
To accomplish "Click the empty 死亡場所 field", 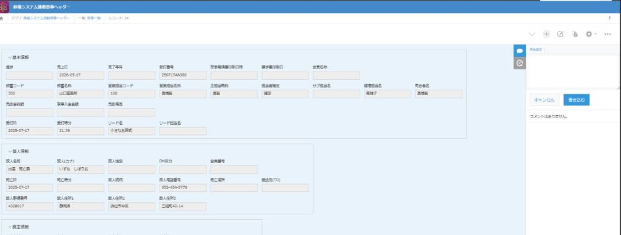I will pyautogui.click(x=233, y=188).
